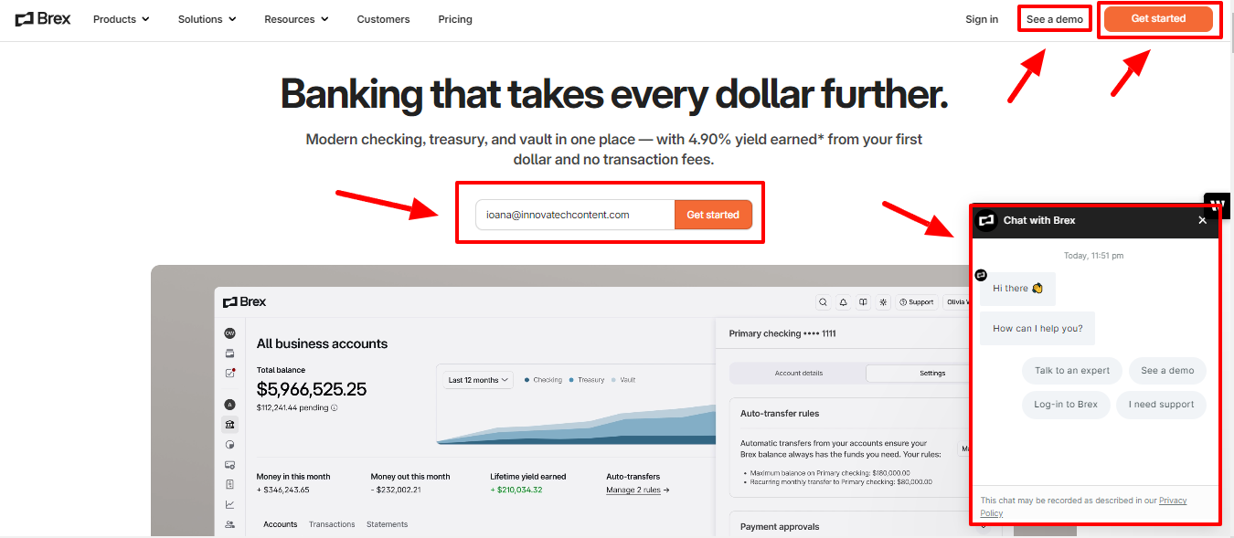Open the Accounts tab in dashboard

(281, 524)
